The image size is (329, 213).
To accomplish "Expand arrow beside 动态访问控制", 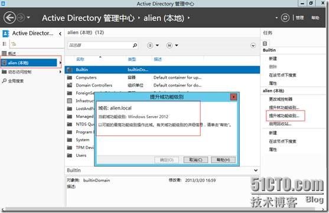I will point(60,72).
